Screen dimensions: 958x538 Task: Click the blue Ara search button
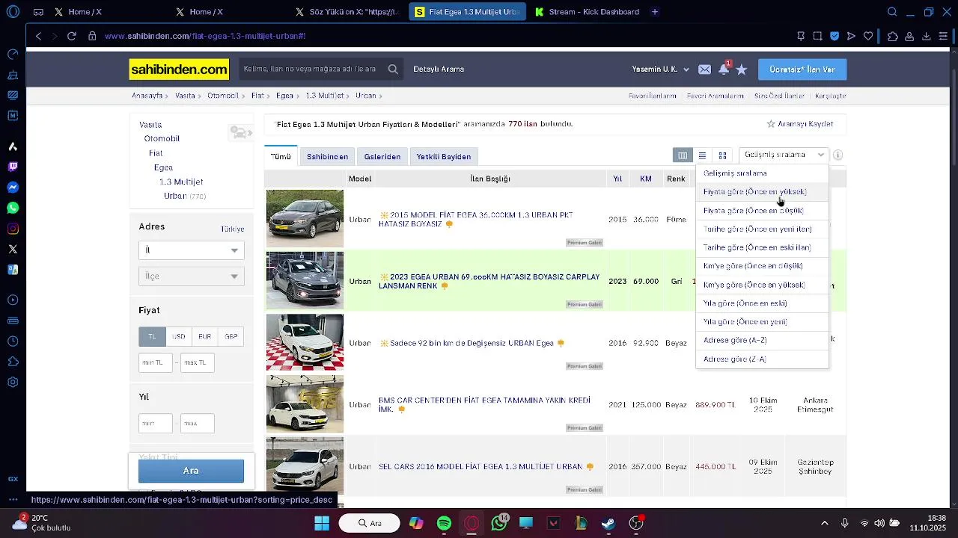191,471
